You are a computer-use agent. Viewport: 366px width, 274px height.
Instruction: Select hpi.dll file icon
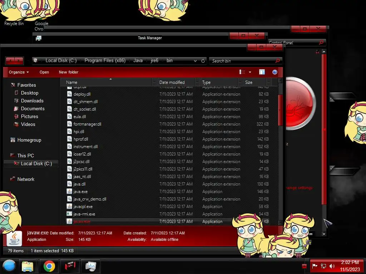click(69, 131)
